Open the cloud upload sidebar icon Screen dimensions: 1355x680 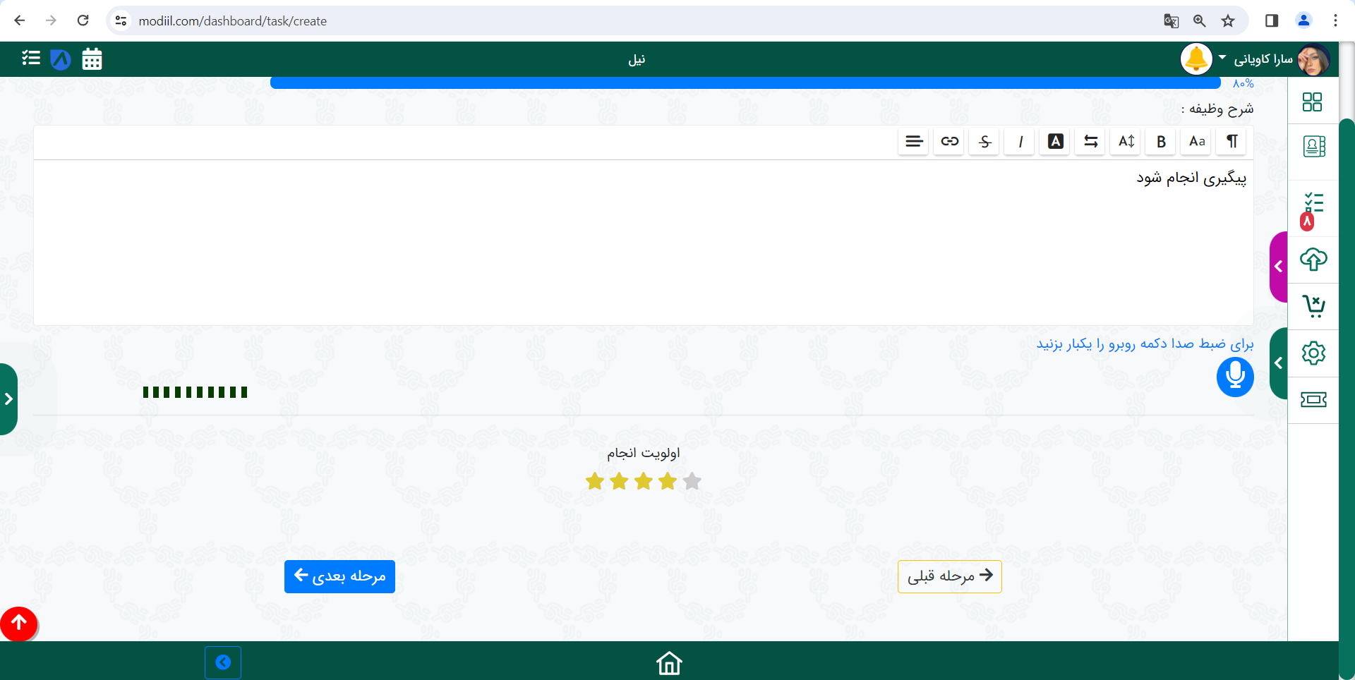click(1313, 260)
